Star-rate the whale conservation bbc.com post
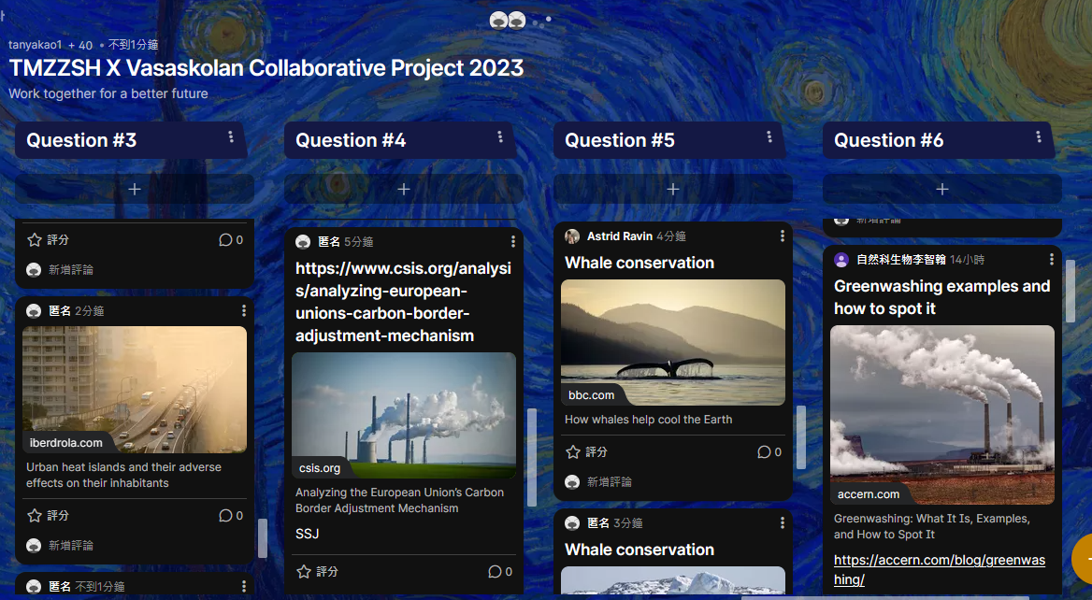This screenshot has height=600, width=1092. pyautogui.click(x=573, y=452)
